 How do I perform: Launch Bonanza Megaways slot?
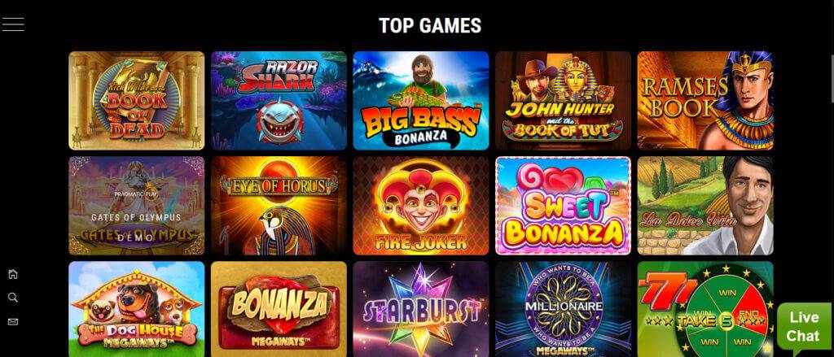(279, 309)
